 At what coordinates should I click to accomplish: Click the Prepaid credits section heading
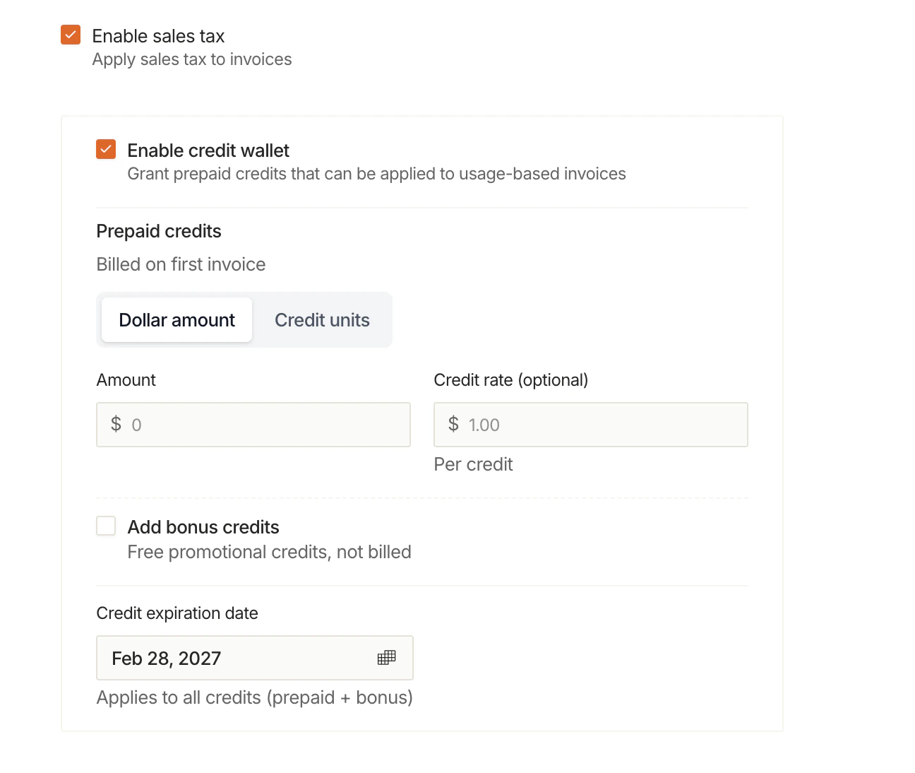pos(159,231)
